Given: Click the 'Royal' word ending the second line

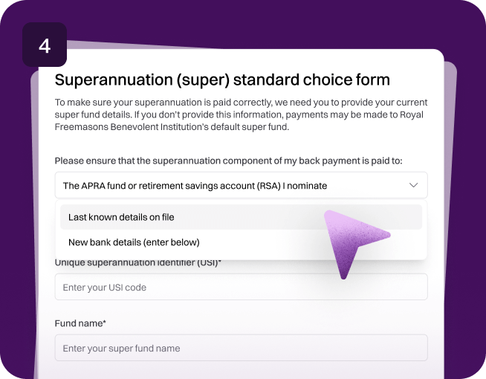Looking at the screenshot, I should 411,114.
